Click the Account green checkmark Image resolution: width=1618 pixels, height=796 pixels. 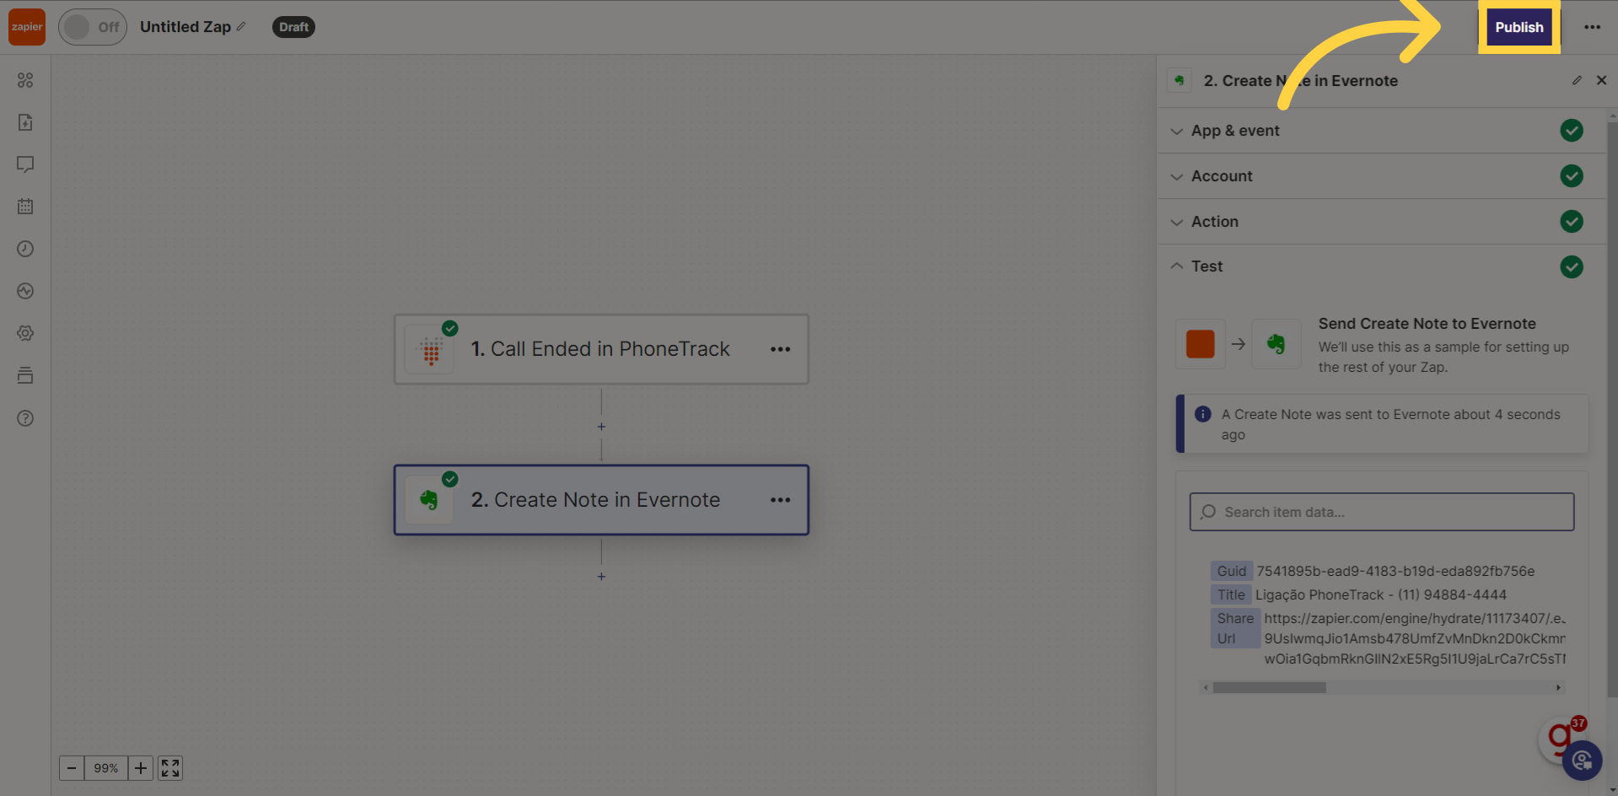1572,176
